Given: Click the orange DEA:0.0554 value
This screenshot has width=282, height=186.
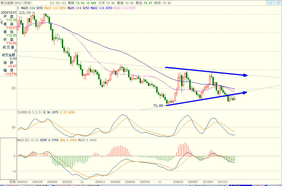Looking at the screenshot, I should [x=68, y=140].
